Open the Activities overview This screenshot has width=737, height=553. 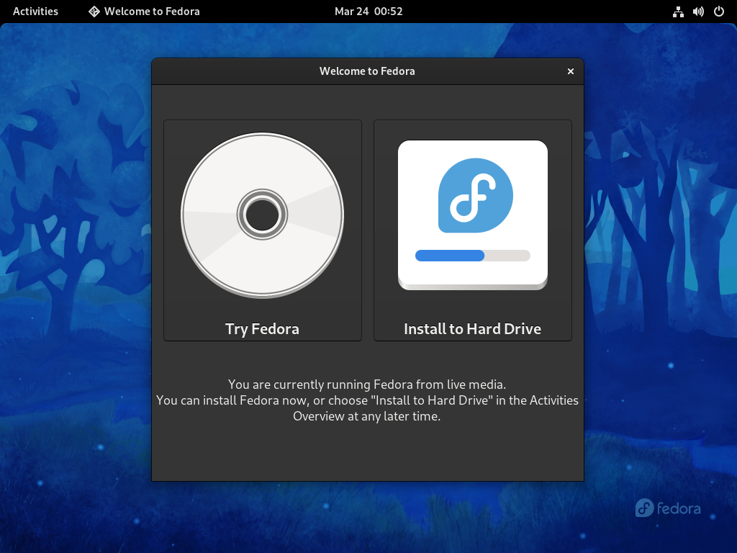(35, 12)
